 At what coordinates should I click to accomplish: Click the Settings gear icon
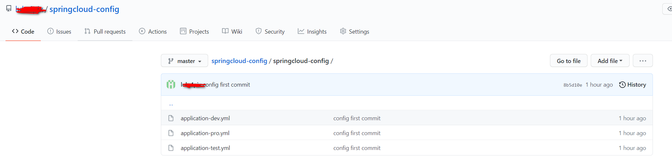coord(343,31)
